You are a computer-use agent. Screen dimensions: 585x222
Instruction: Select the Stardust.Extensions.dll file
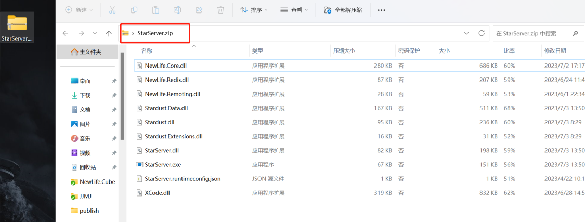[x=174, y=136]
